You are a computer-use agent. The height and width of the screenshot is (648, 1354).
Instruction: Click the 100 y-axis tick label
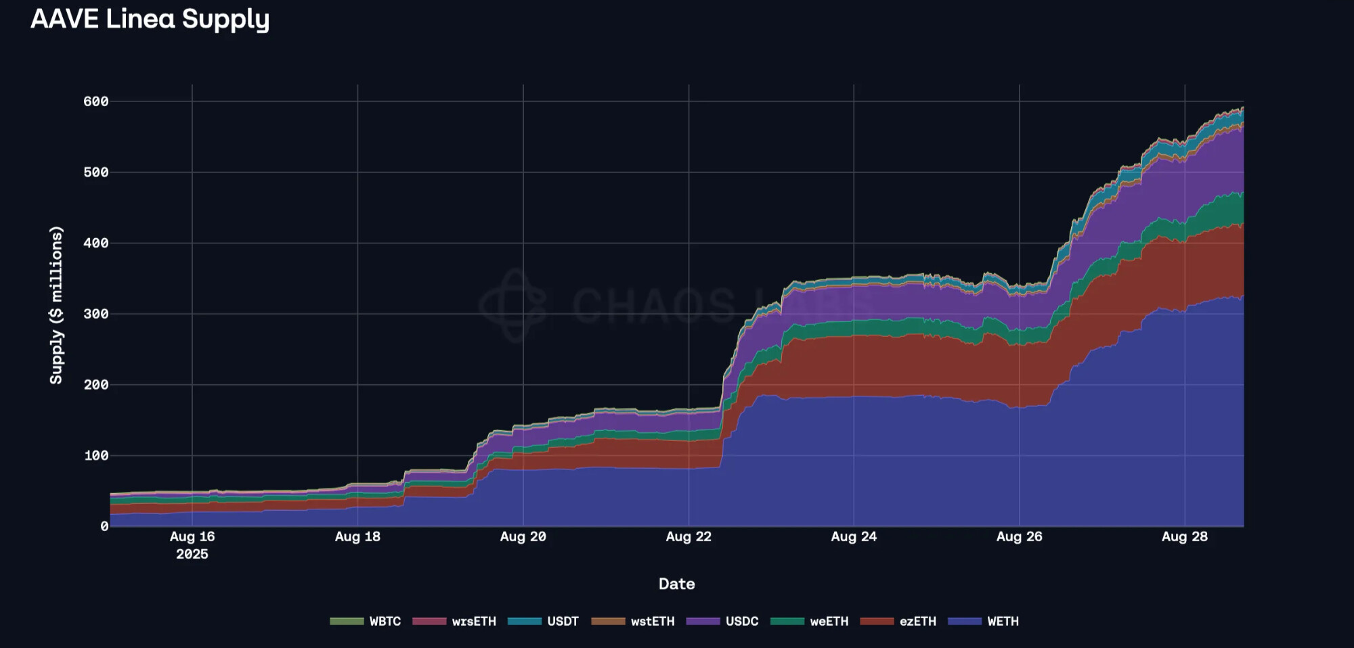pyautogui.click(x=95, y=455)
